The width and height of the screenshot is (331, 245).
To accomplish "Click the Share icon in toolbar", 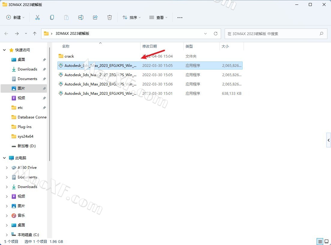I will coord(95,17).
